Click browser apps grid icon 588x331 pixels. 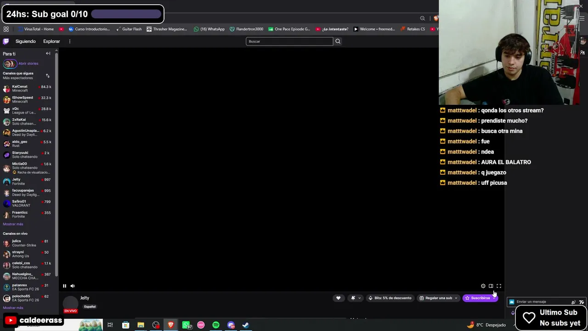6,29
